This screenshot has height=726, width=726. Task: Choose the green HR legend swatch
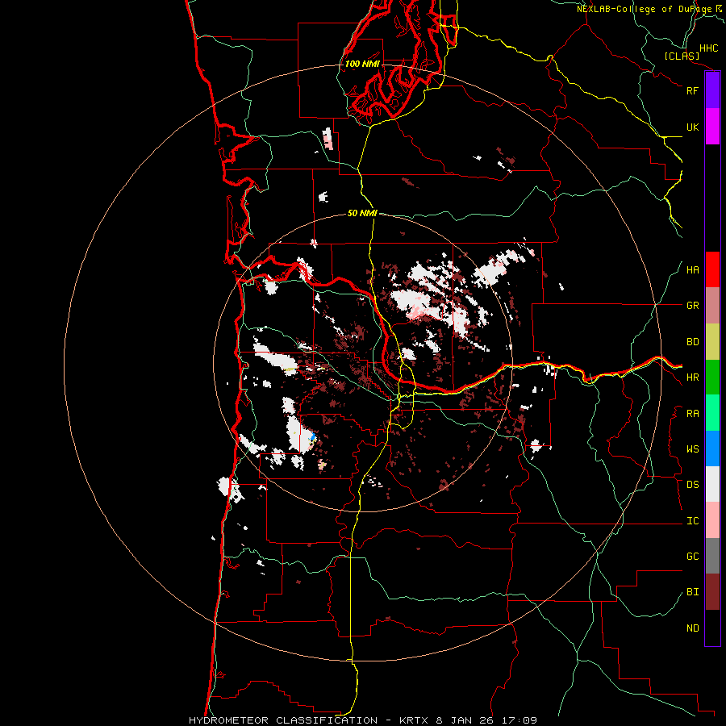coord(712,377)
